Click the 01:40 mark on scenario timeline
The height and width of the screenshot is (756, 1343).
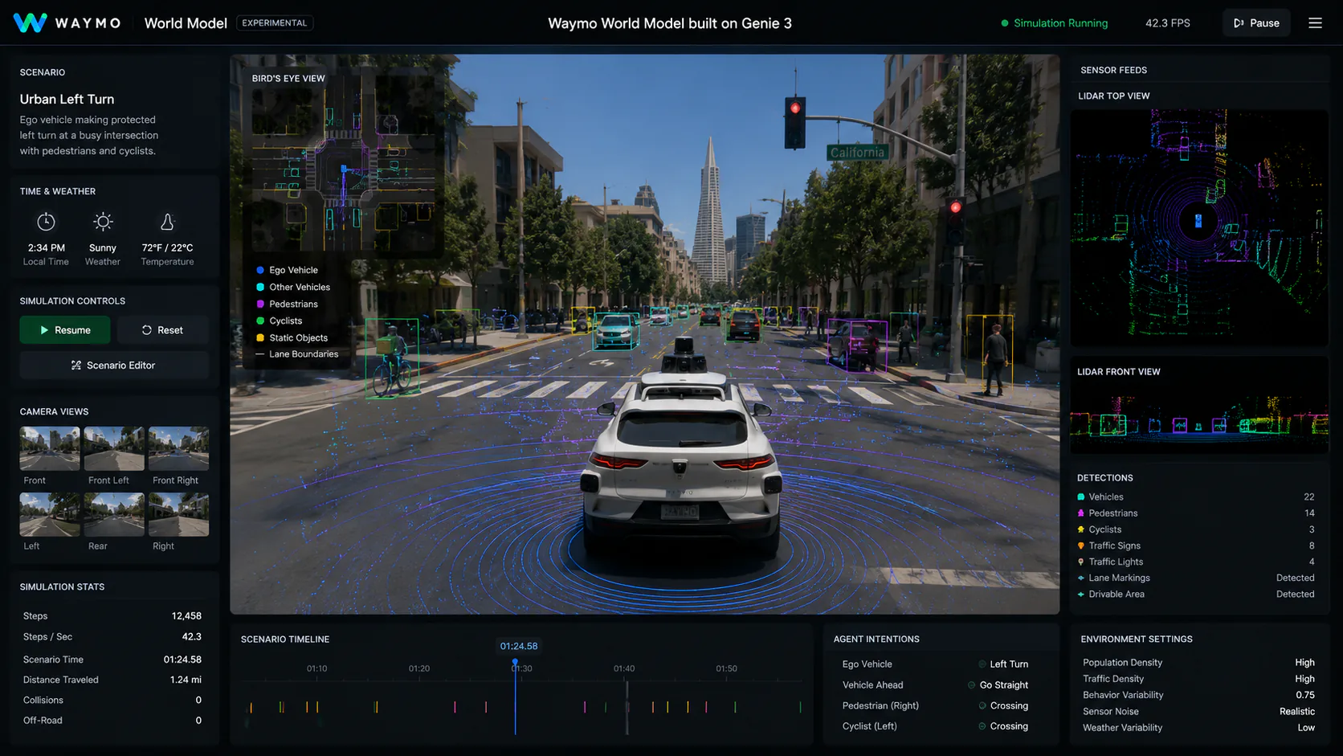click(624, 668)
